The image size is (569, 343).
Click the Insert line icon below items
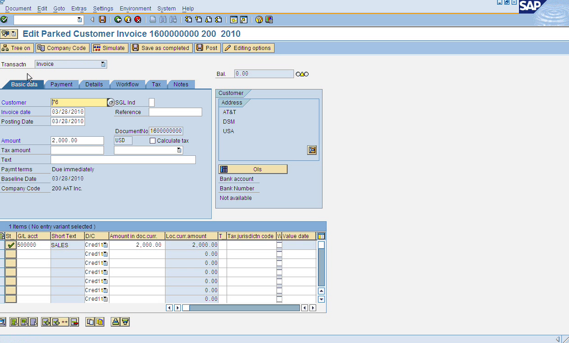point(45,322)
